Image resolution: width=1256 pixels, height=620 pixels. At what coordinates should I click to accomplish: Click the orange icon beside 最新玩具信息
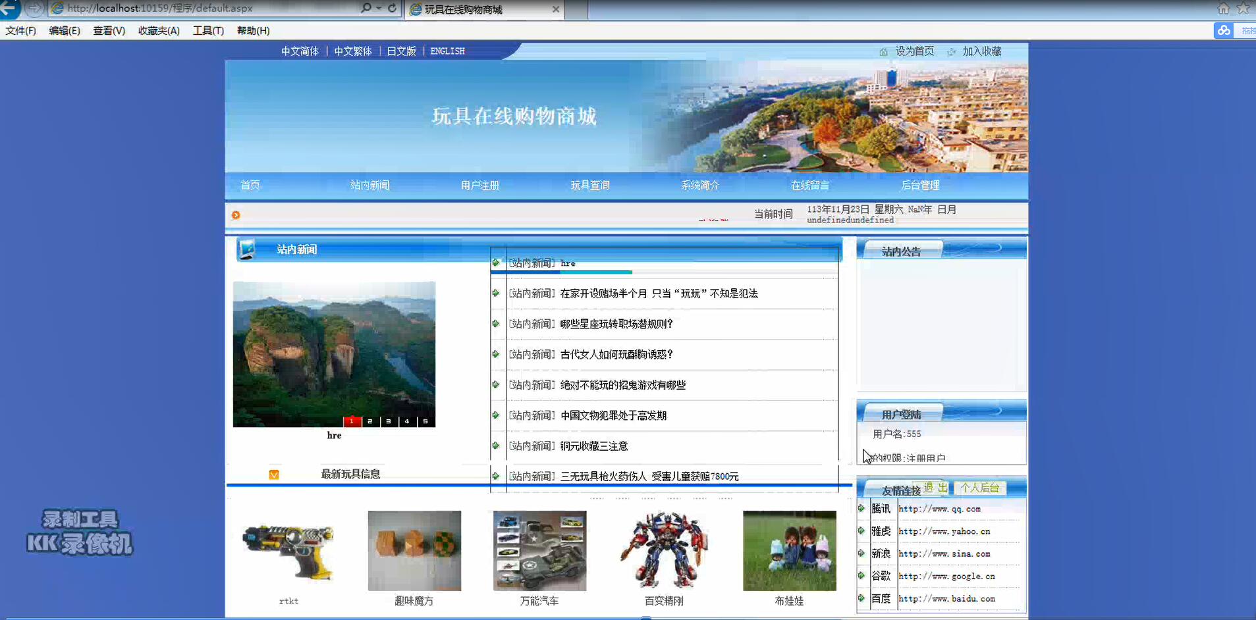pyautogui.click(x=274, y=475)
